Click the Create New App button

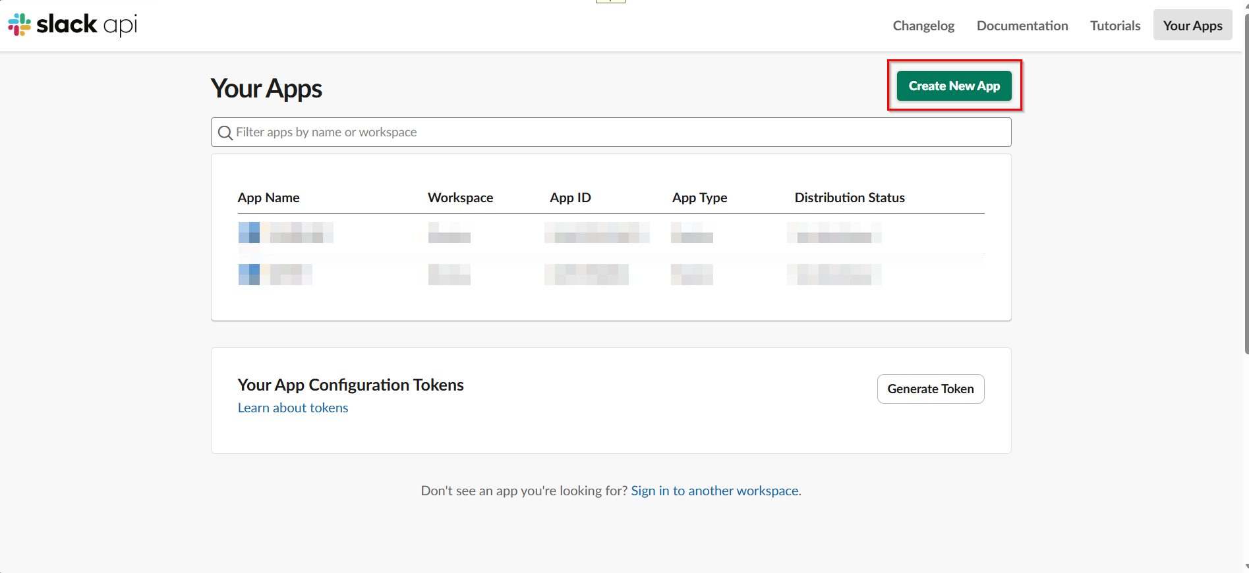coord(954,86)
